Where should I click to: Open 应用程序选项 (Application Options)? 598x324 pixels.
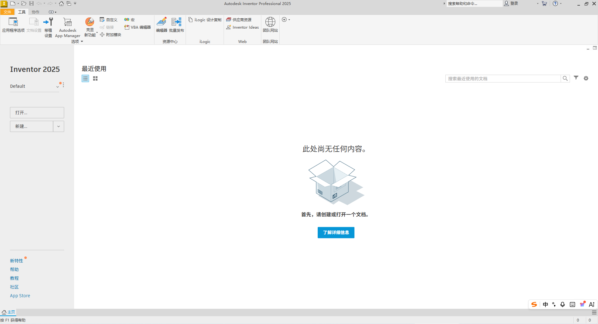(13, 26)
